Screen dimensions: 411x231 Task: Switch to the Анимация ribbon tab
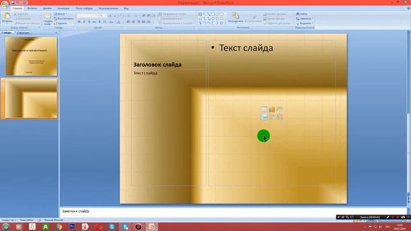64,8
